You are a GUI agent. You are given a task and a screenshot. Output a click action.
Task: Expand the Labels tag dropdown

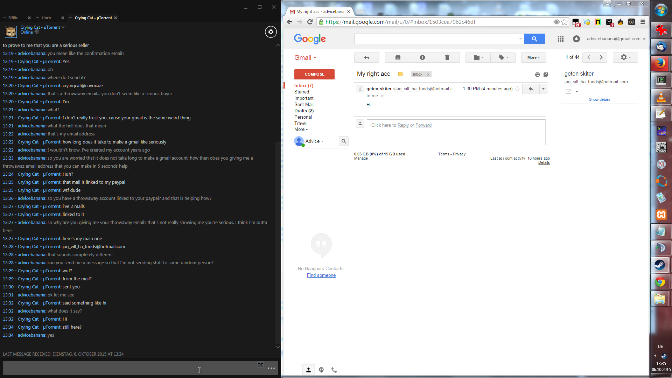click(503, 57)
